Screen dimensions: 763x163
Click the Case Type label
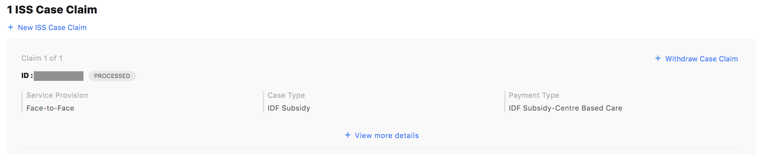pos(286,95)
